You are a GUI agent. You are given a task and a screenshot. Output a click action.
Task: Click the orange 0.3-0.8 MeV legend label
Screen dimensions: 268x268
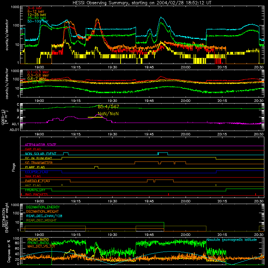click(38, 75)
